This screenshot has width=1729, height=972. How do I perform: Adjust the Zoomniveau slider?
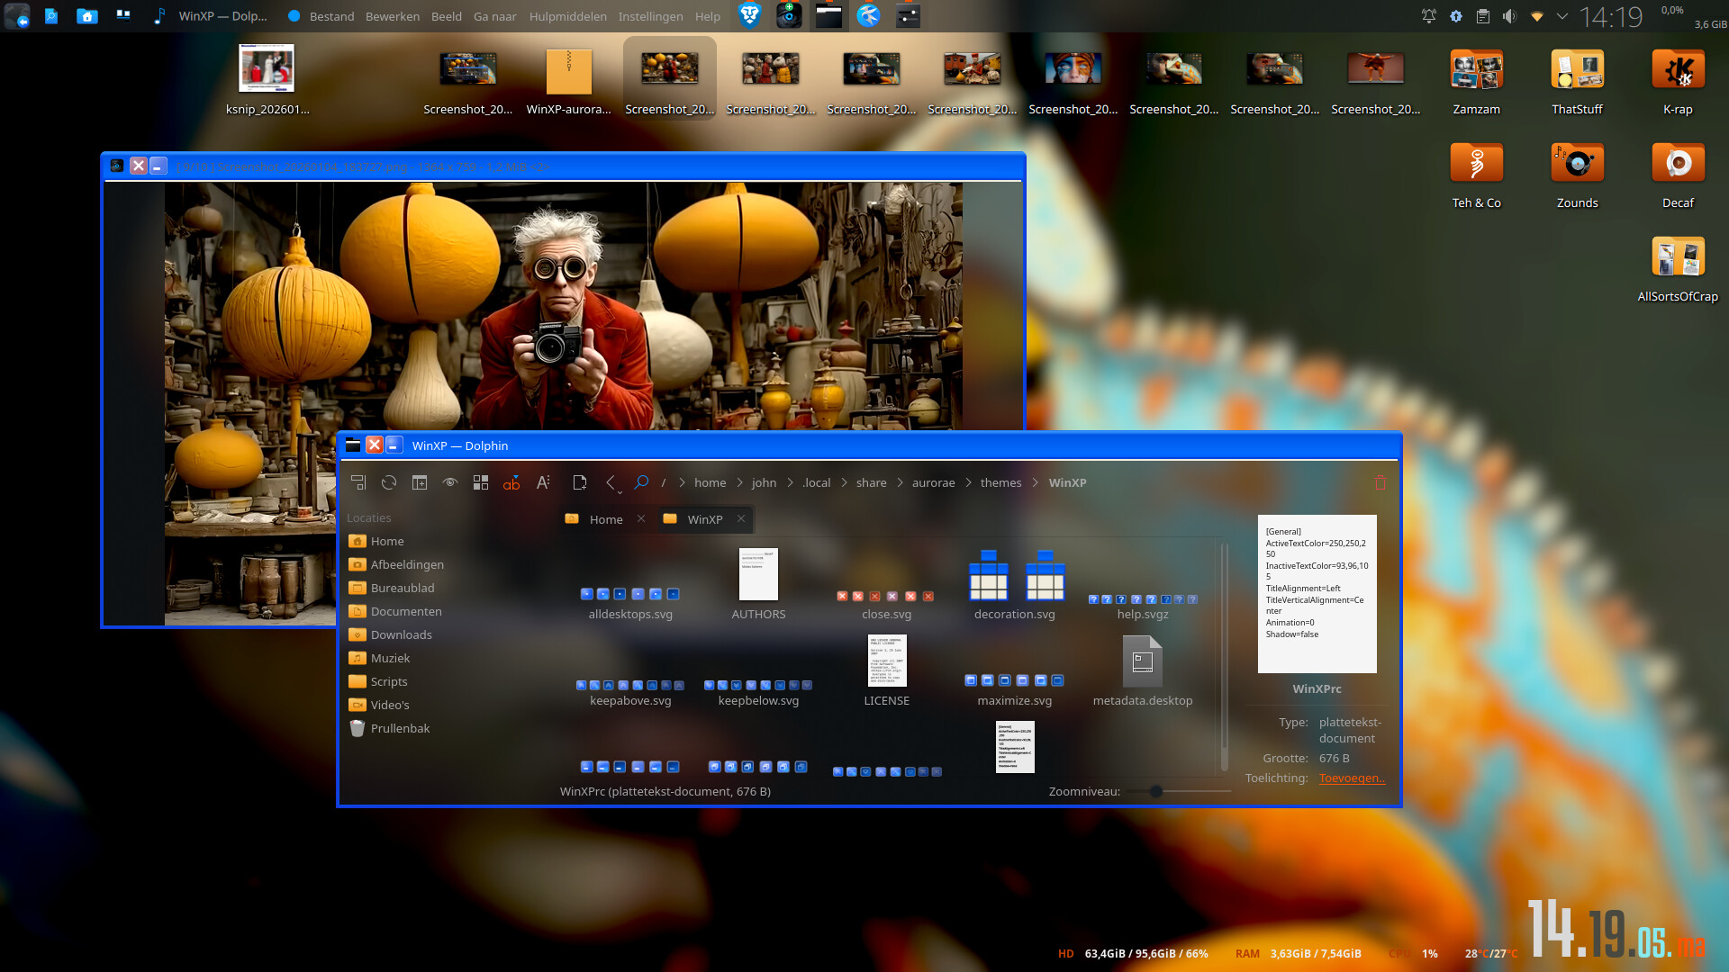tap(1156, 791)
